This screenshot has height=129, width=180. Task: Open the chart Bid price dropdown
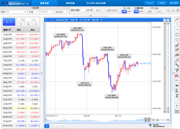95,20
